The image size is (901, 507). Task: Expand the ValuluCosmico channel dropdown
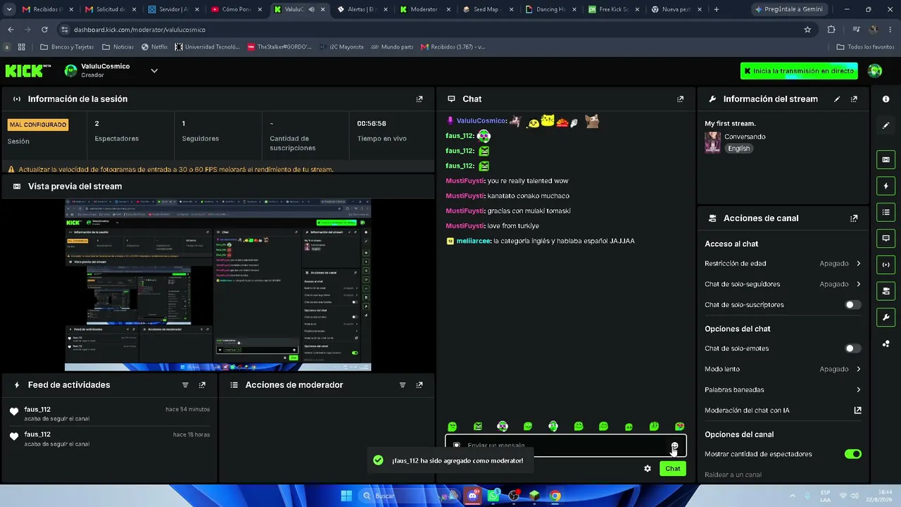coord(154,70)
